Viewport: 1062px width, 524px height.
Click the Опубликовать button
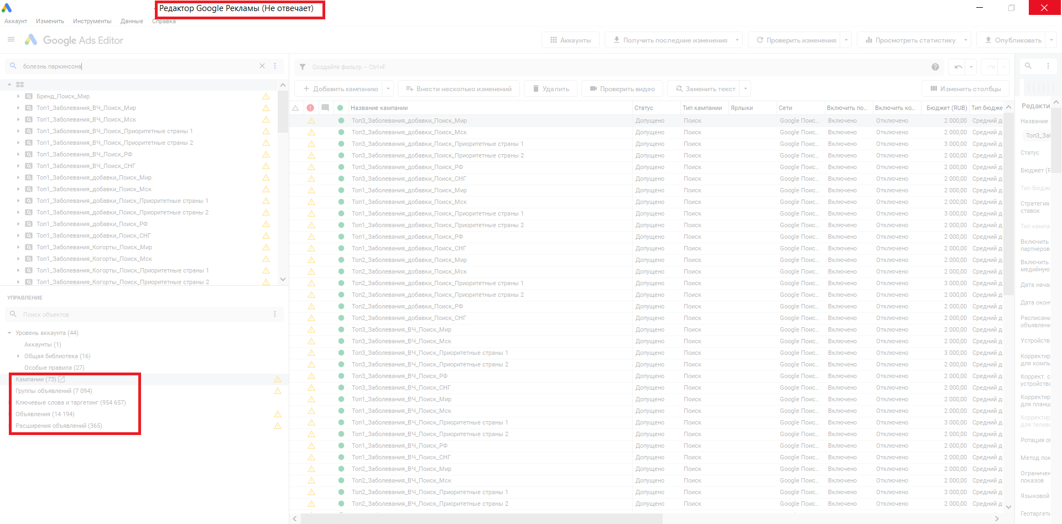point(1012,40)
